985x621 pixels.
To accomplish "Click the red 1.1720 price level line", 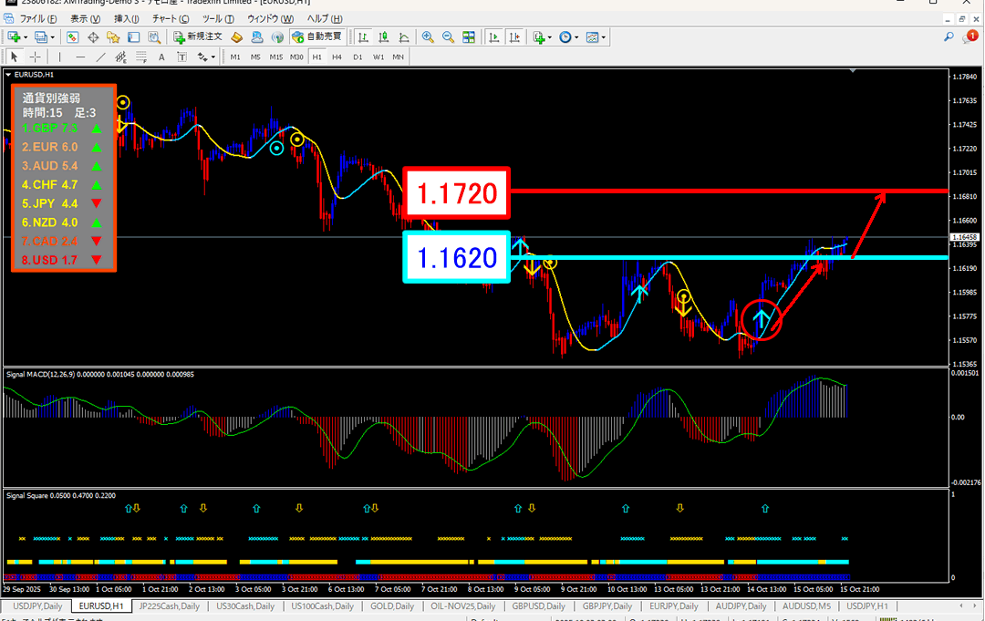I will tap(730, 191).
